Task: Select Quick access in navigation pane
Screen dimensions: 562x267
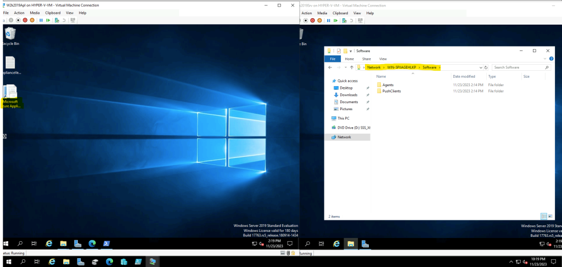Action: click(x=345, y=81)
